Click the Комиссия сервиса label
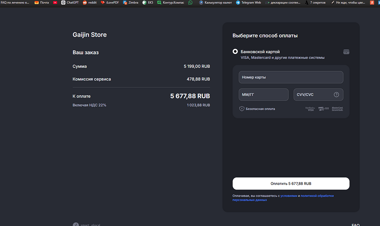The height and width of the screenshot is (226, 380). [x=92, y=79]
